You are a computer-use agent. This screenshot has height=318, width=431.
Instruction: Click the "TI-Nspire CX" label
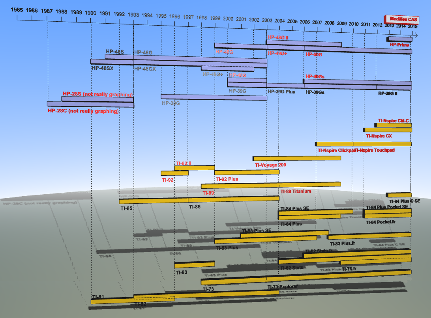(379, 136)
